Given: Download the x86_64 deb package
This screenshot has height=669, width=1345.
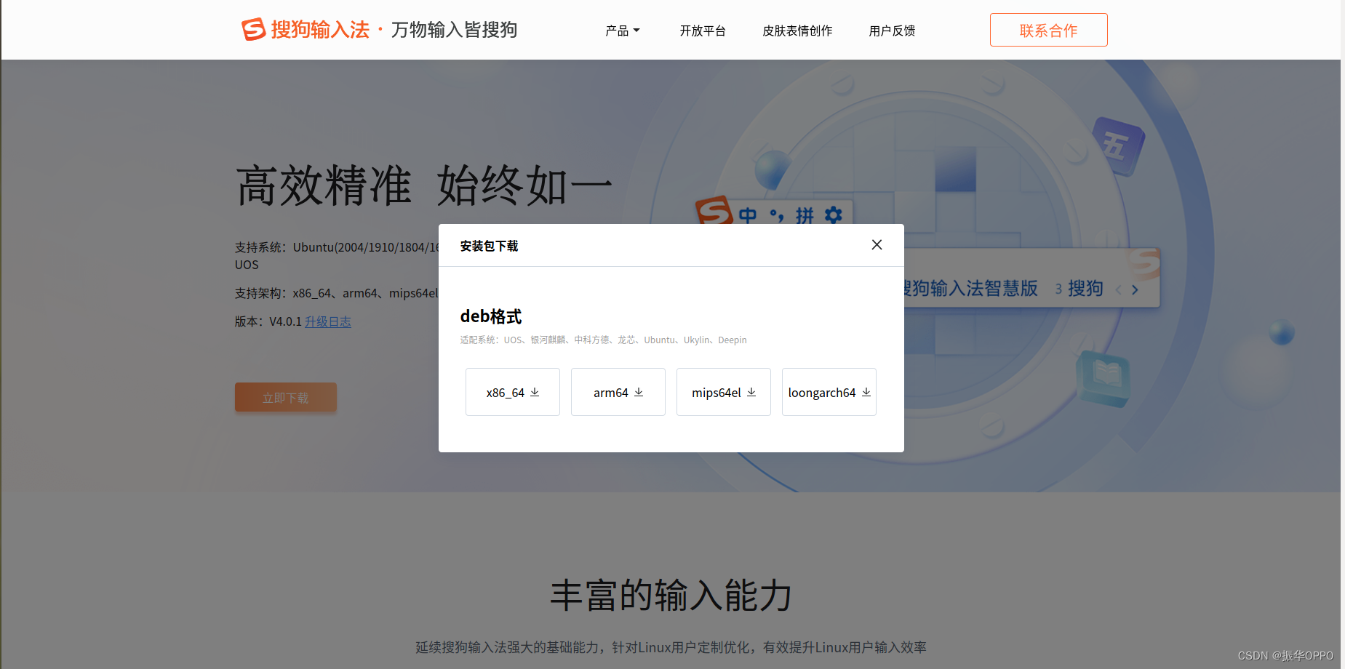Looking at the screenshot, I should (512, 392).
